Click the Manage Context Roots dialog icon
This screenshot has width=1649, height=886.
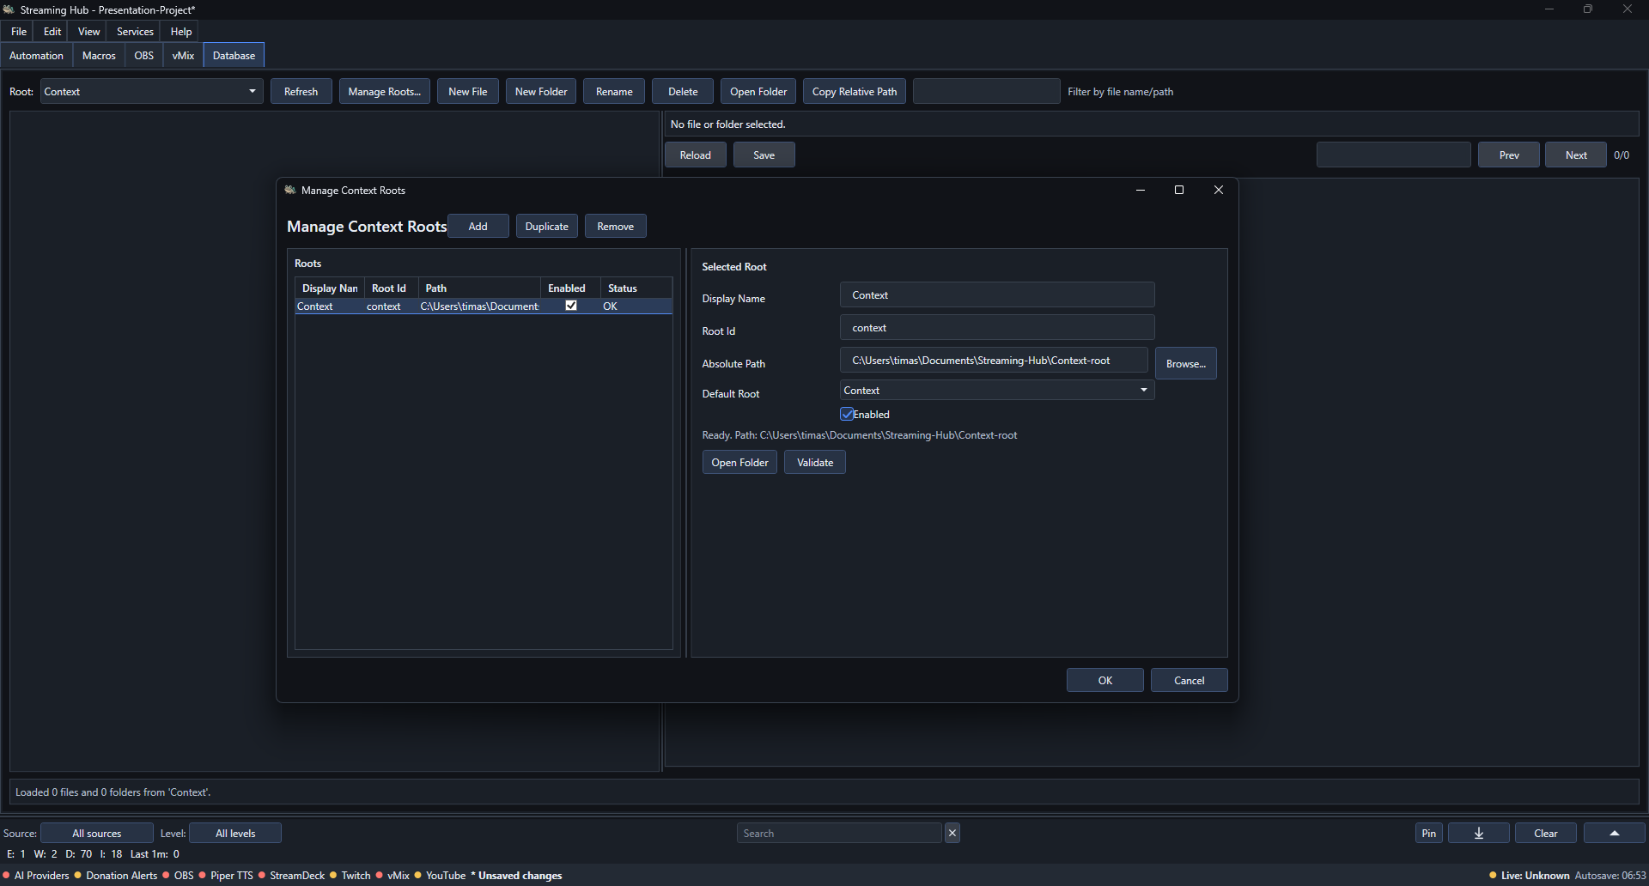[x=290, y=190]
